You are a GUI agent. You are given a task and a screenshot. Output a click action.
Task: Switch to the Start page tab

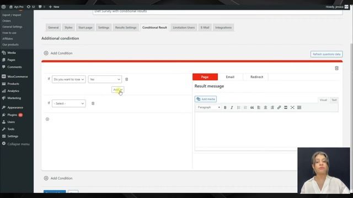pos(85,28)
